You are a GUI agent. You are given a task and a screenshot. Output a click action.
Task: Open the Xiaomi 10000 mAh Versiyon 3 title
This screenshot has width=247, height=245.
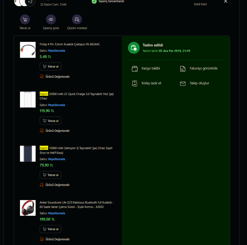click(x=76, y=151)
